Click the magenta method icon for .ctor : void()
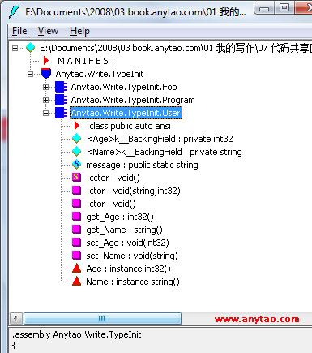The height and width of the screenshot is (353, 312). (x=77, y=204)
